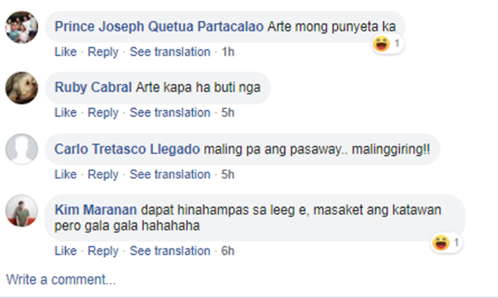Click the Write a comment field
This screenshot has height=298, width=498.
point(61,279)
